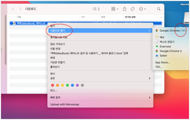
Task: Select the 맥북(MacBook) 에버노트 html file row
Action: point(86,23)
